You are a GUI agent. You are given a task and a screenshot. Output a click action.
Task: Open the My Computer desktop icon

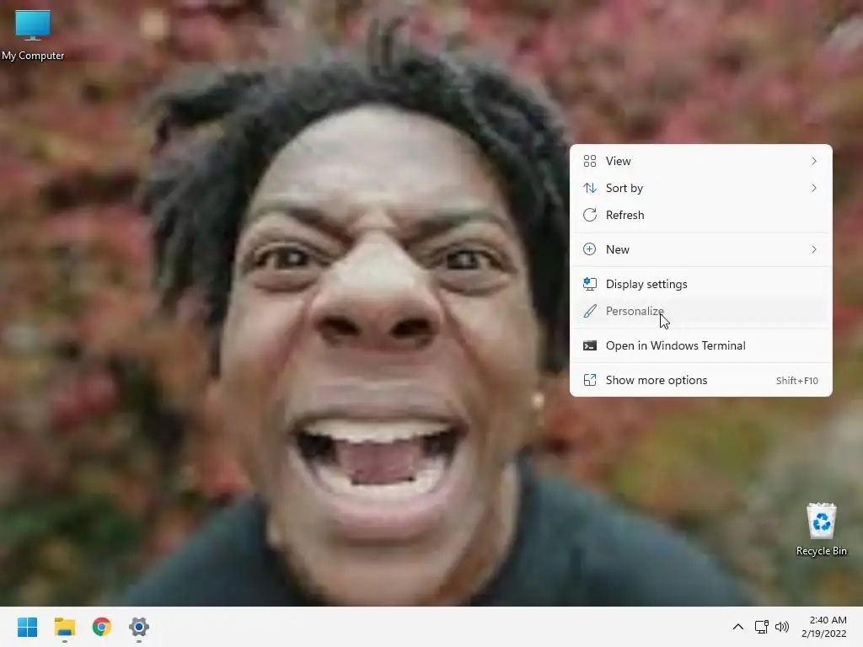(x=33, y=35)
